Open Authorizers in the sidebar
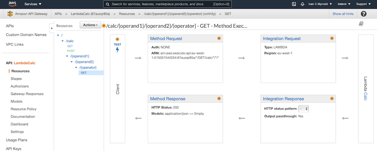This screenshot has width=377, height=151. [x=20, y=86]
